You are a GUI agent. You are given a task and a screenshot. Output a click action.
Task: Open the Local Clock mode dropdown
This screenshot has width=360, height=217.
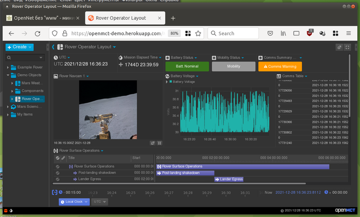pyautogui.click(x=74, y=202)
